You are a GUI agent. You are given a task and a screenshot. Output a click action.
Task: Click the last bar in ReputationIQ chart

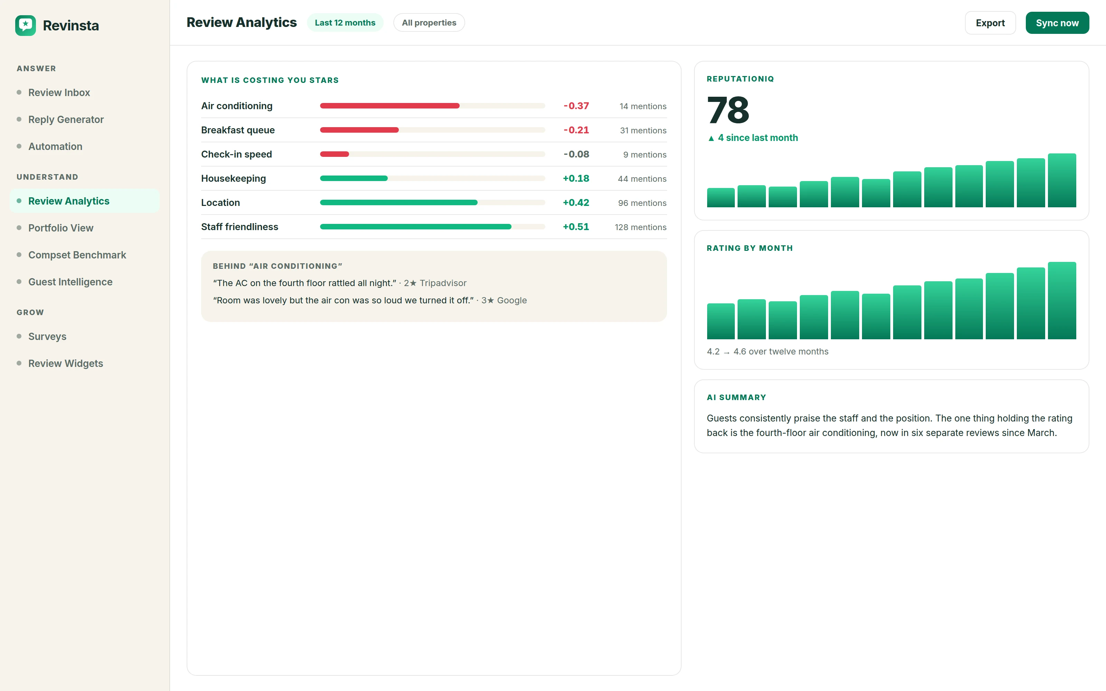pos(1062,180)
